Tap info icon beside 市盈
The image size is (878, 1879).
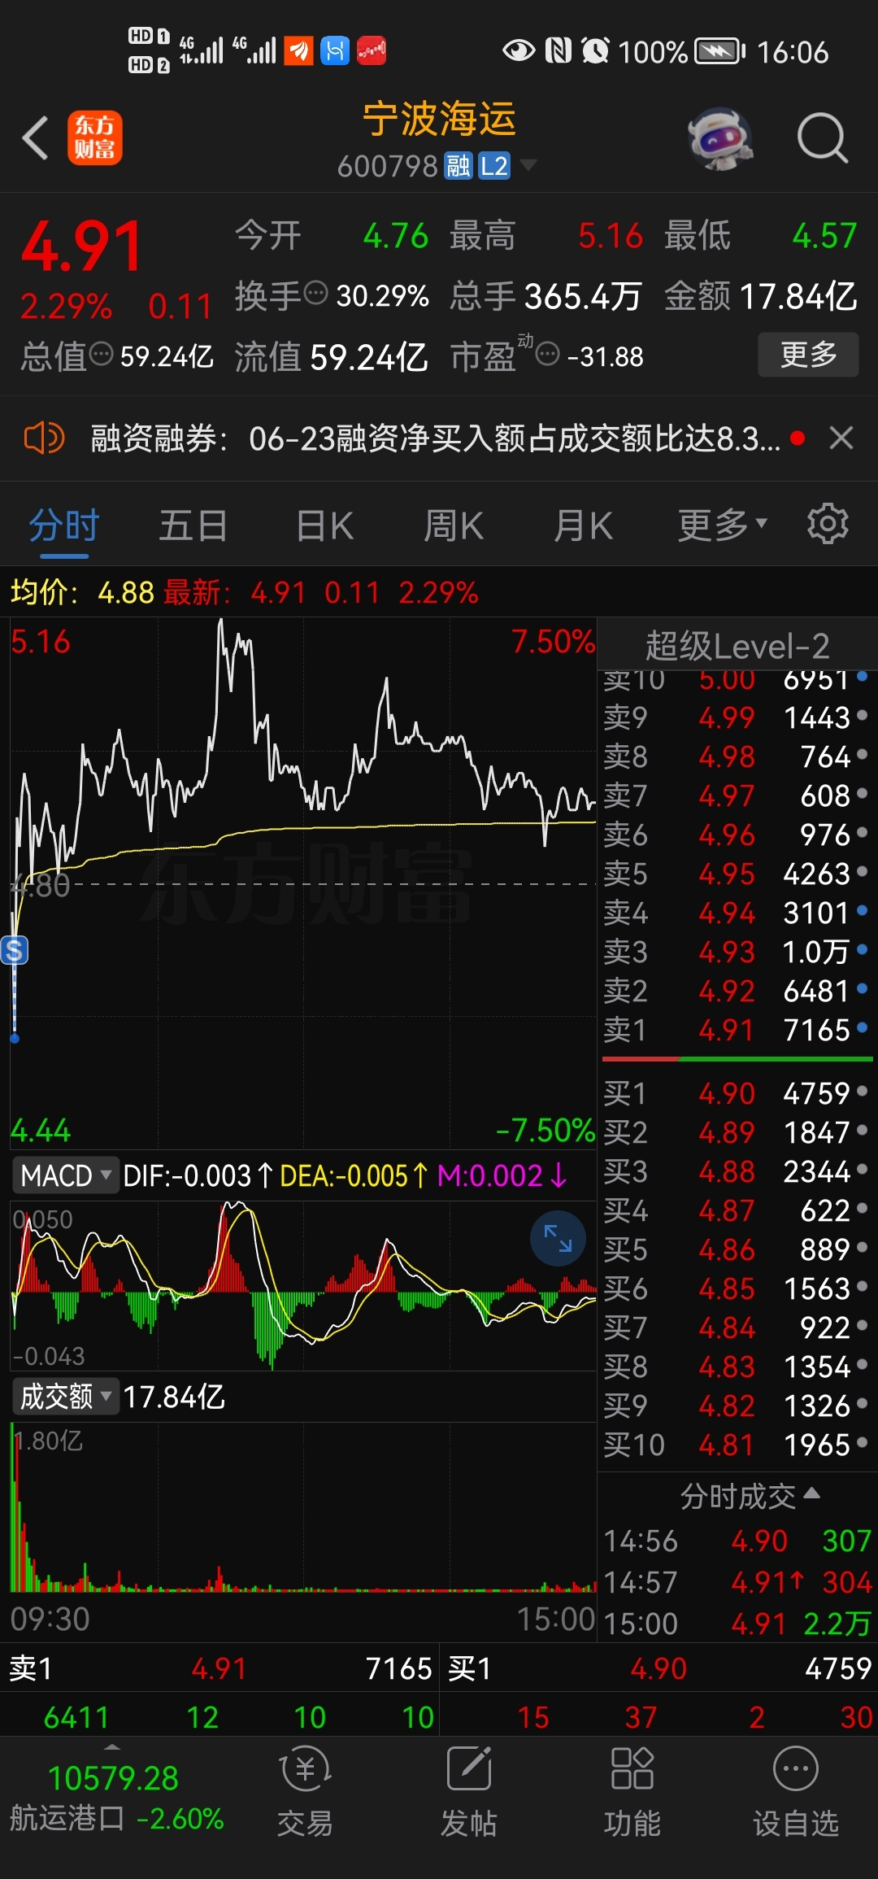549,354
